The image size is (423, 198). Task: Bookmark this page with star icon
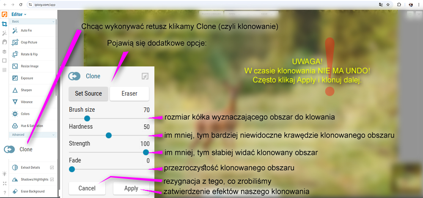coord(388,5)
